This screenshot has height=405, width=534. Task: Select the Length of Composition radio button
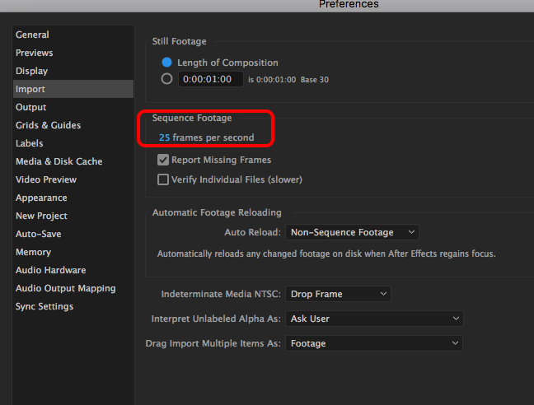pos(166,63)
